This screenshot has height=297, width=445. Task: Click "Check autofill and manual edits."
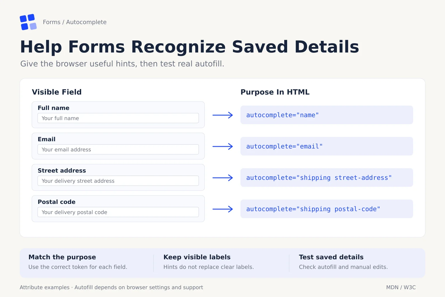343,267
